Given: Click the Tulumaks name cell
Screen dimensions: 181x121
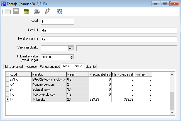Looking at the screenshot, I should [49, 99].
